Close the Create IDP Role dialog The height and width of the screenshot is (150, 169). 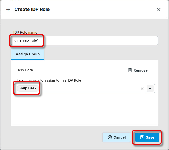click(159, 10)
